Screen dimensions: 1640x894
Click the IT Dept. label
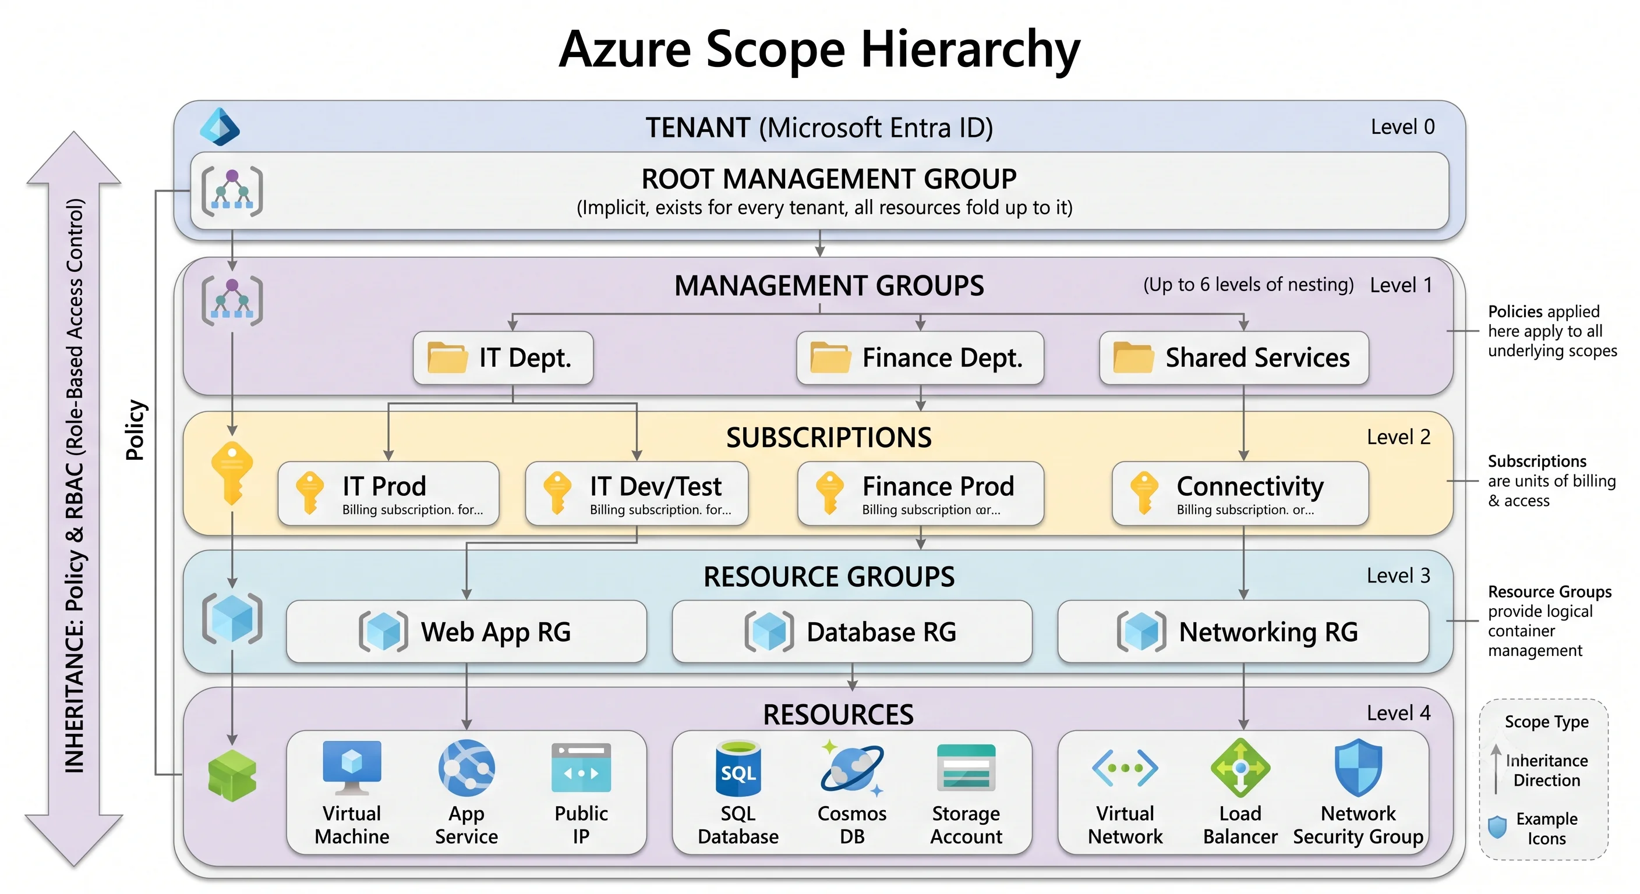pyautogui.click(x=525, y=357)
